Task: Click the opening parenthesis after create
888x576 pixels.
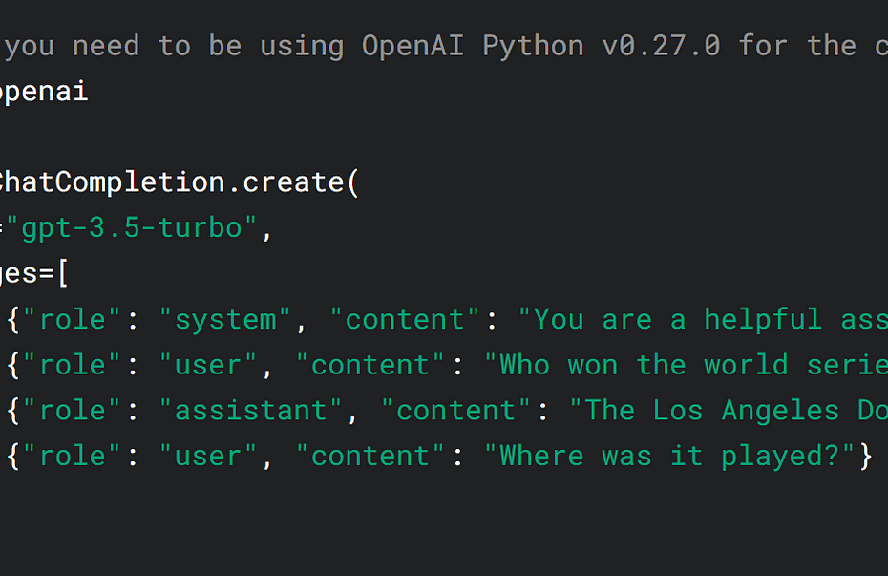Action: click(353, 183)
